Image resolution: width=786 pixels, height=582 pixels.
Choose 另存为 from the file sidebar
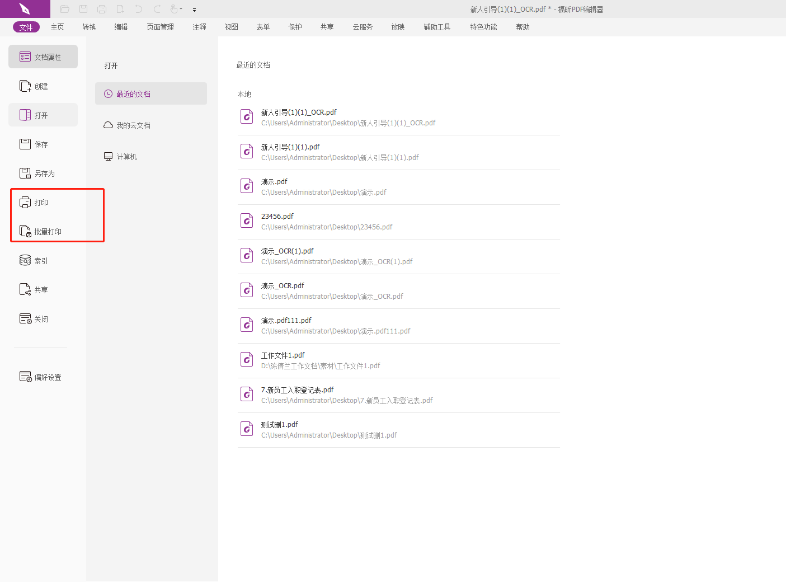[43, 173]
